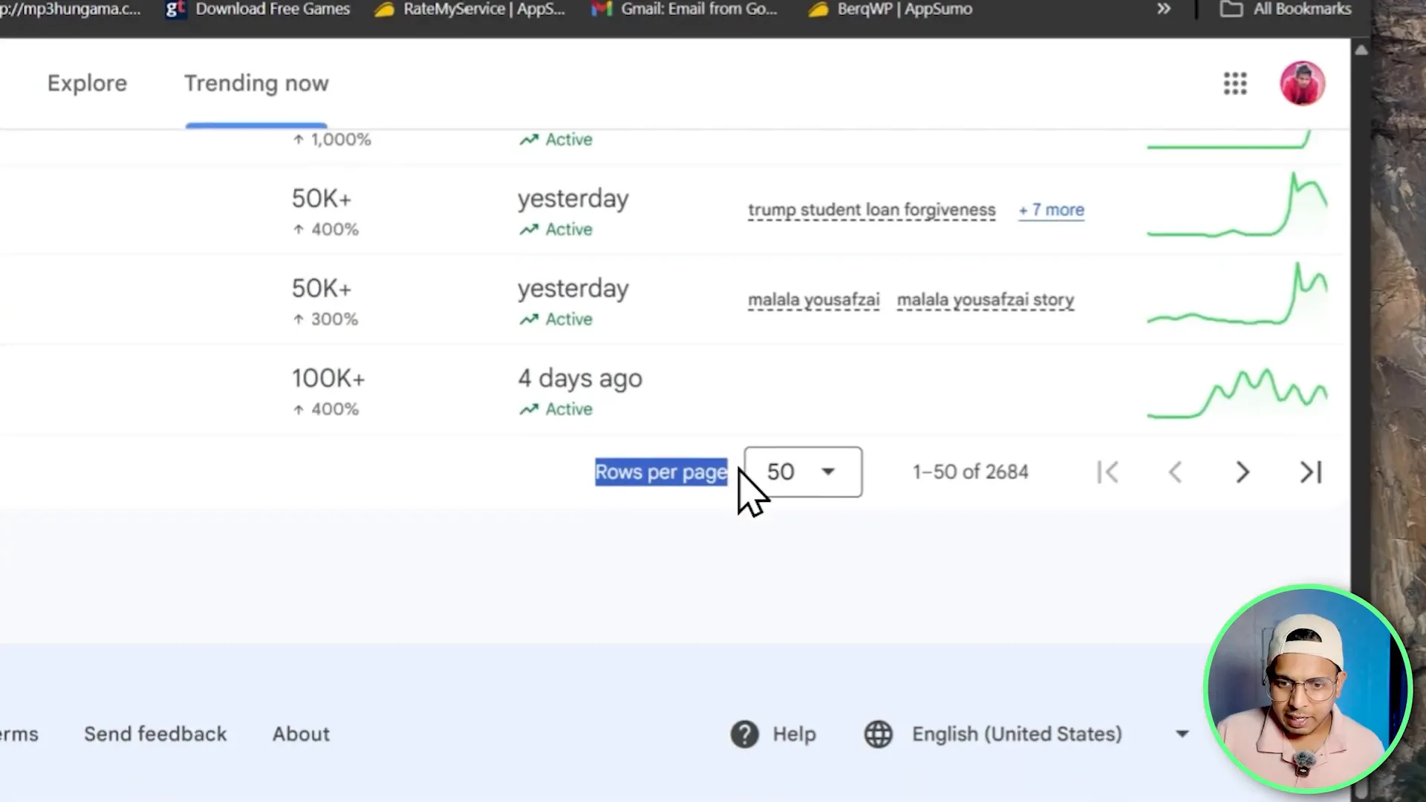Go to the next page of results
The image size is (1426, 802).
[1243, 472]
